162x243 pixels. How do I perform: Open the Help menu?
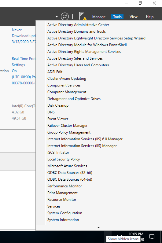click(x=149, y=17)
